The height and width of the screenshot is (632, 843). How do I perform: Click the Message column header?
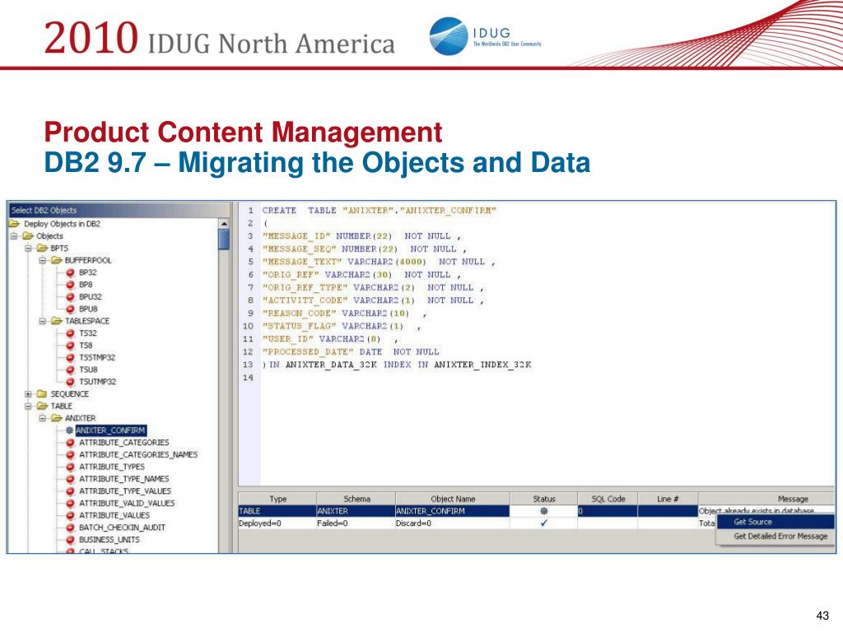[766, 499]
